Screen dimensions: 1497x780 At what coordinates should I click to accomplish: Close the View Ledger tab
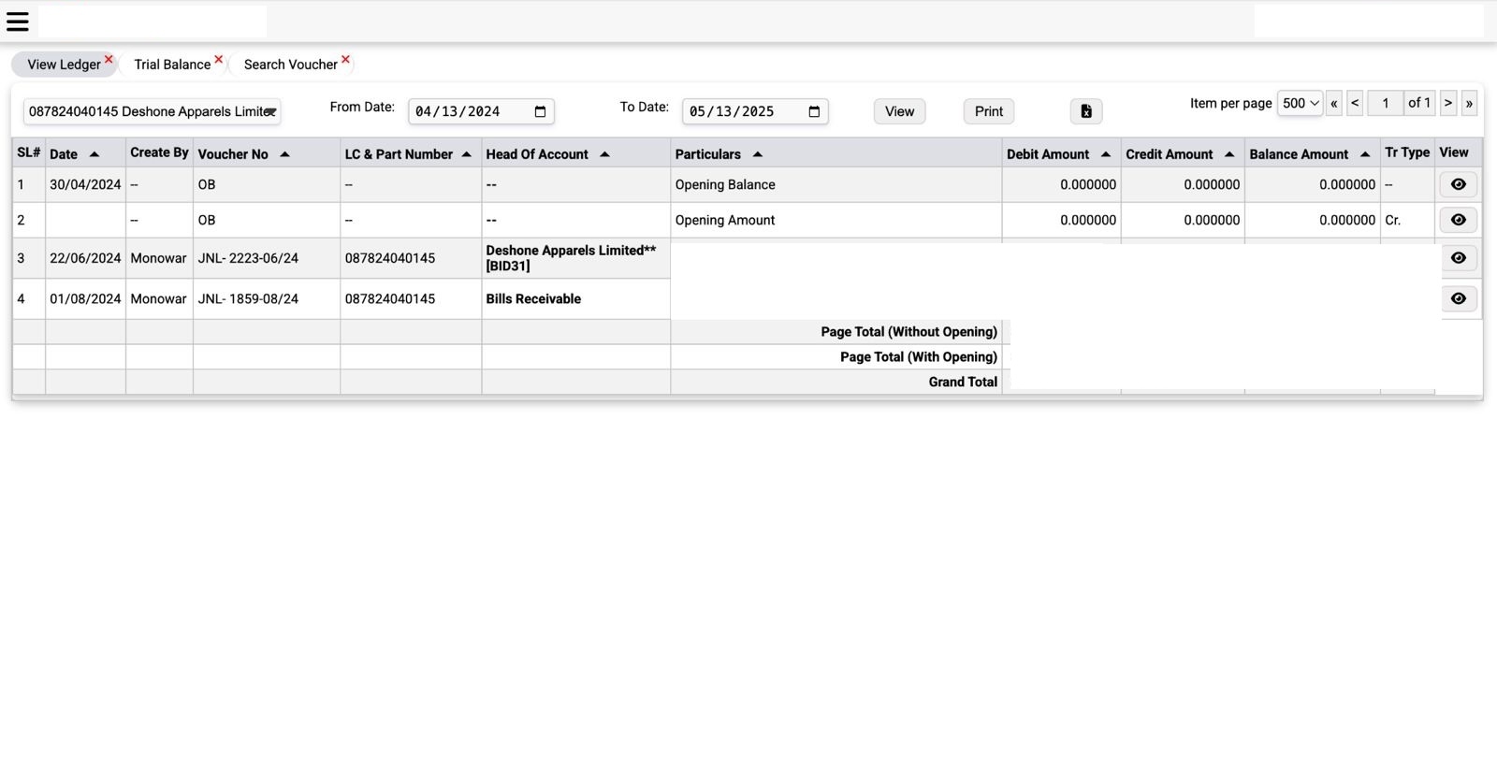click(x=109, y=59)
